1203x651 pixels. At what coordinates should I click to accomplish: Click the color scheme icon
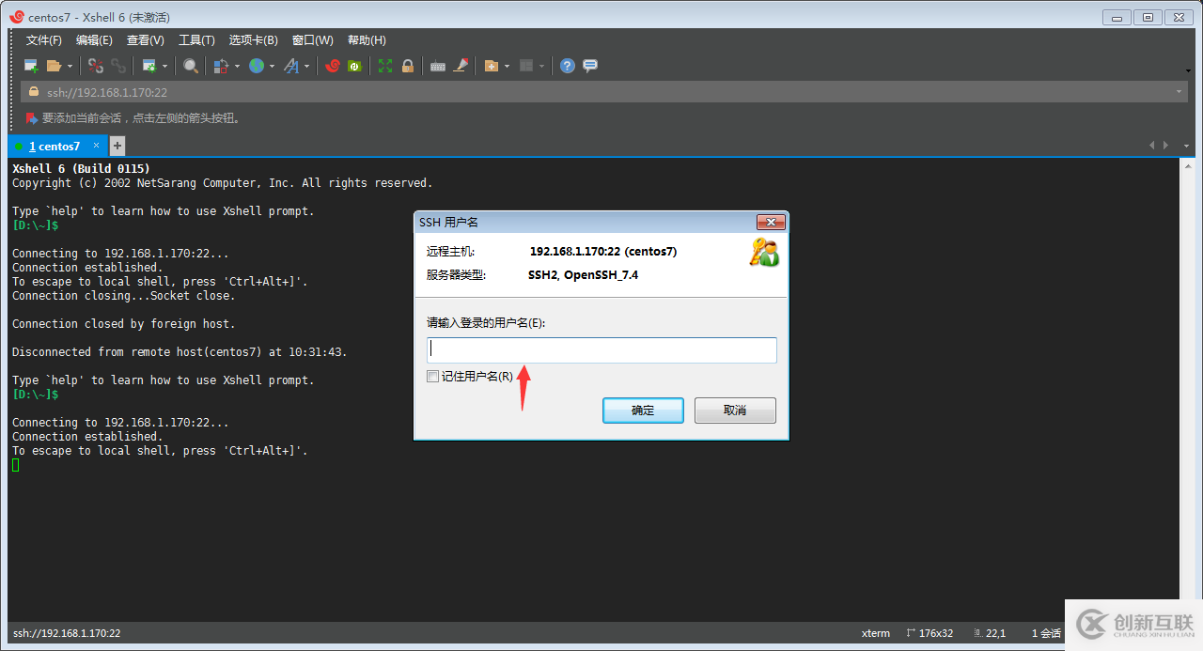[x=222, y=66]
